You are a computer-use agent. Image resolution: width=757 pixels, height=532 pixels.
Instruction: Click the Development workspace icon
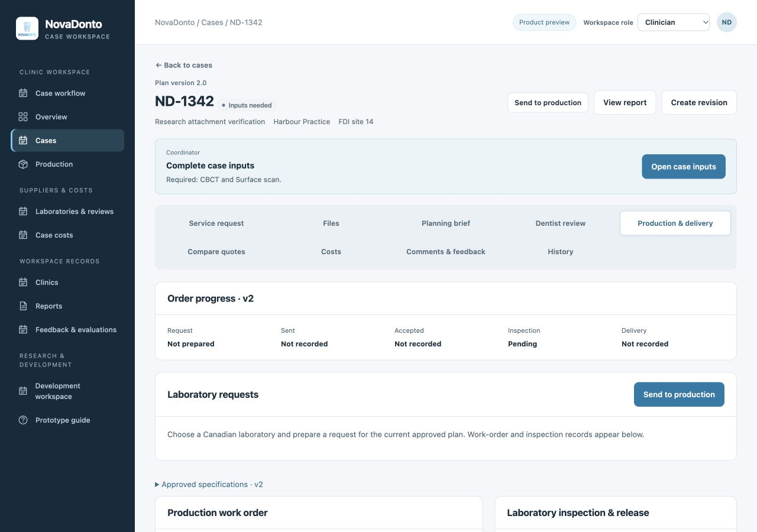click(x=23, y=391)
